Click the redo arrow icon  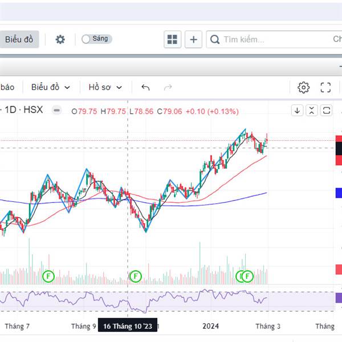coord(168,87)
